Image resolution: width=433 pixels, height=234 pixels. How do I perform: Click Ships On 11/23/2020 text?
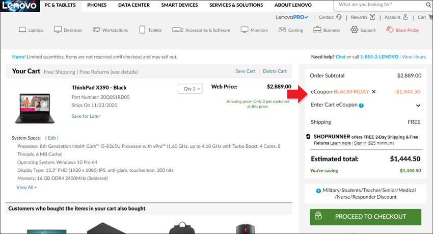coord(94,105)
